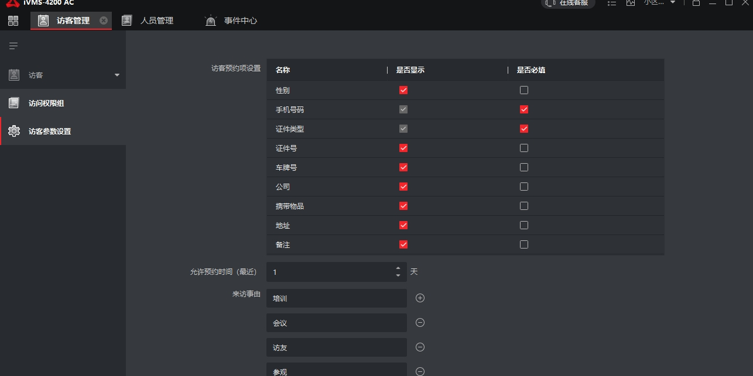Click the lock screen icon

696,3
